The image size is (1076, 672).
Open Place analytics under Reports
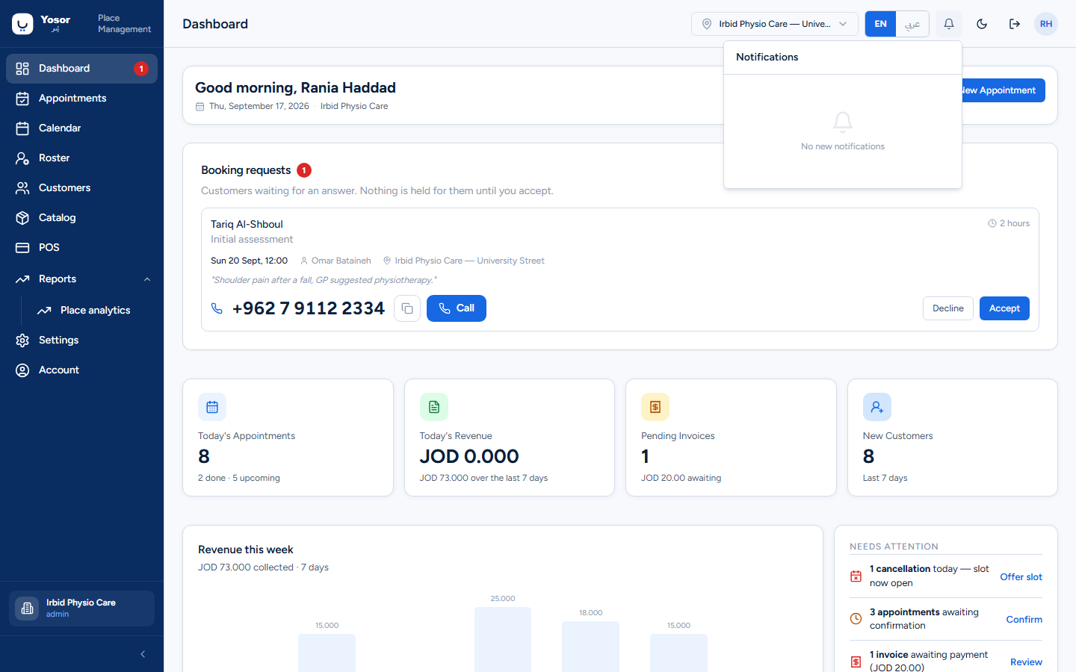[x=93, y=311]
